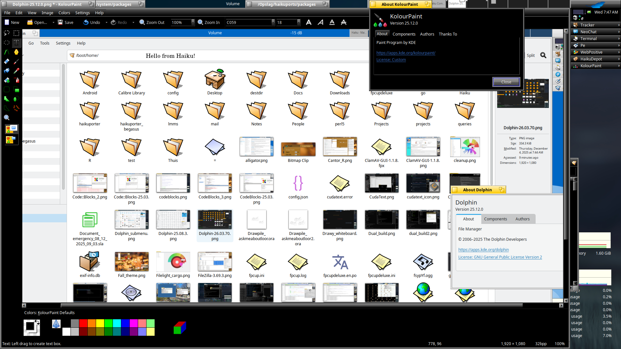Open the zoom level 100% dropdown
Viewport: 621px width, 349px height.
pos(193,22)
